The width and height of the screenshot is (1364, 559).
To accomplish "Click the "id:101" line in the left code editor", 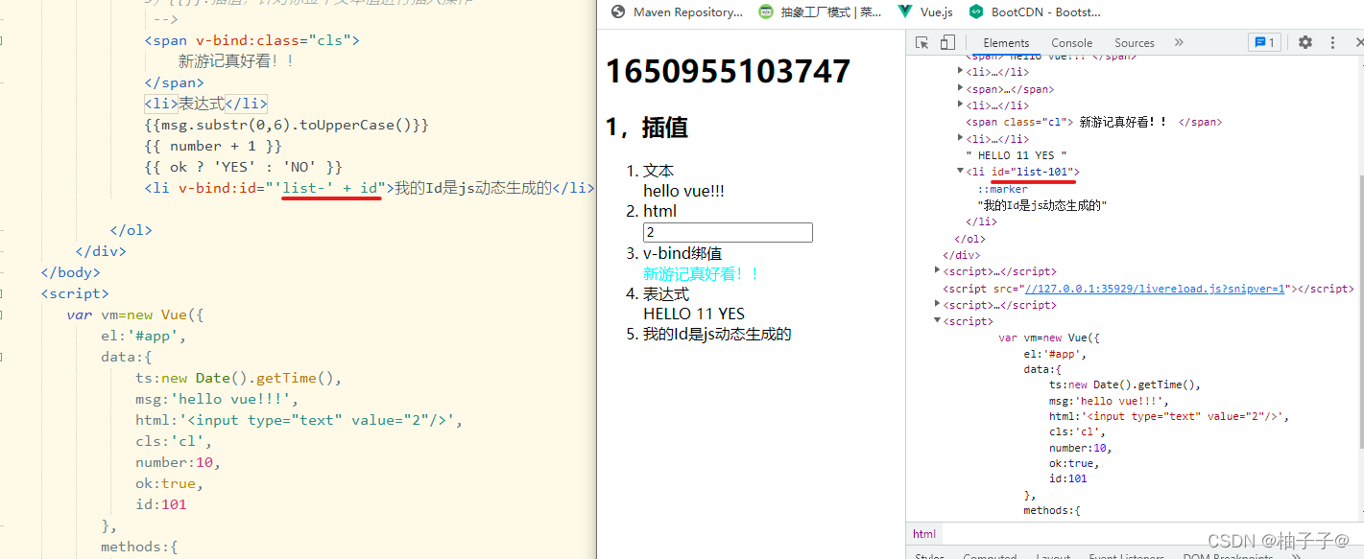I will [x=161, y=504].
